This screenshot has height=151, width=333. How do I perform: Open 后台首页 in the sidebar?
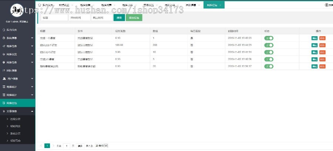coord(18,30)
